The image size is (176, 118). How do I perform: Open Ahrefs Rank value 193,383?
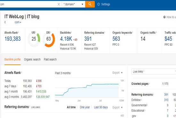point(12,39)
